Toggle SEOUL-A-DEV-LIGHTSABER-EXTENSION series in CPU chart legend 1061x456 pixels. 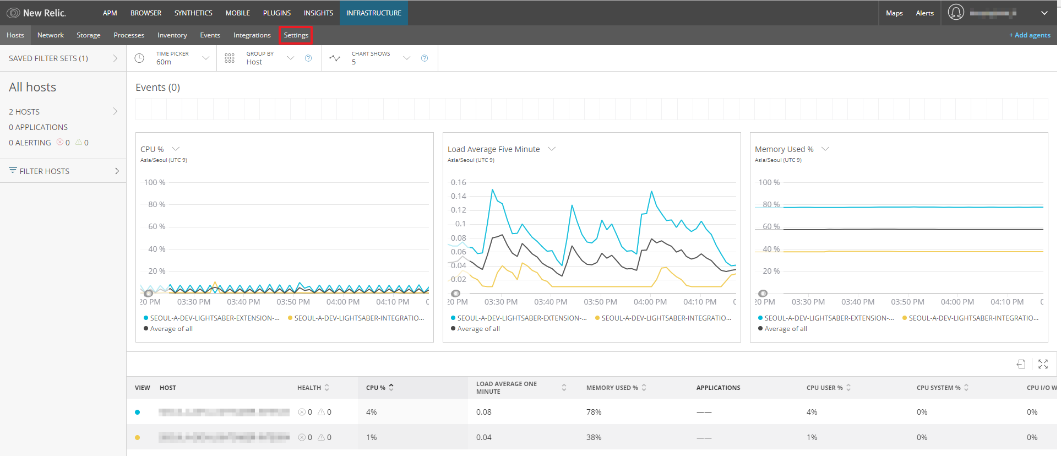tap(214, 318)
